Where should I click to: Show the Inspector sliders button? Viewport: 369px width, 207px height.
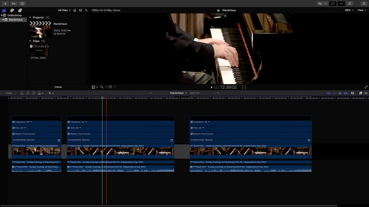(x=350, y=4)
